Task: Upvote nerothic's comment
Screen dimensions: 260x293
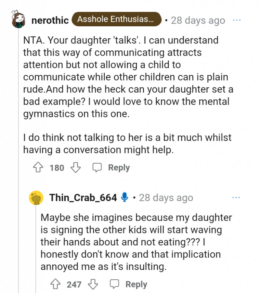Action: 38,168
